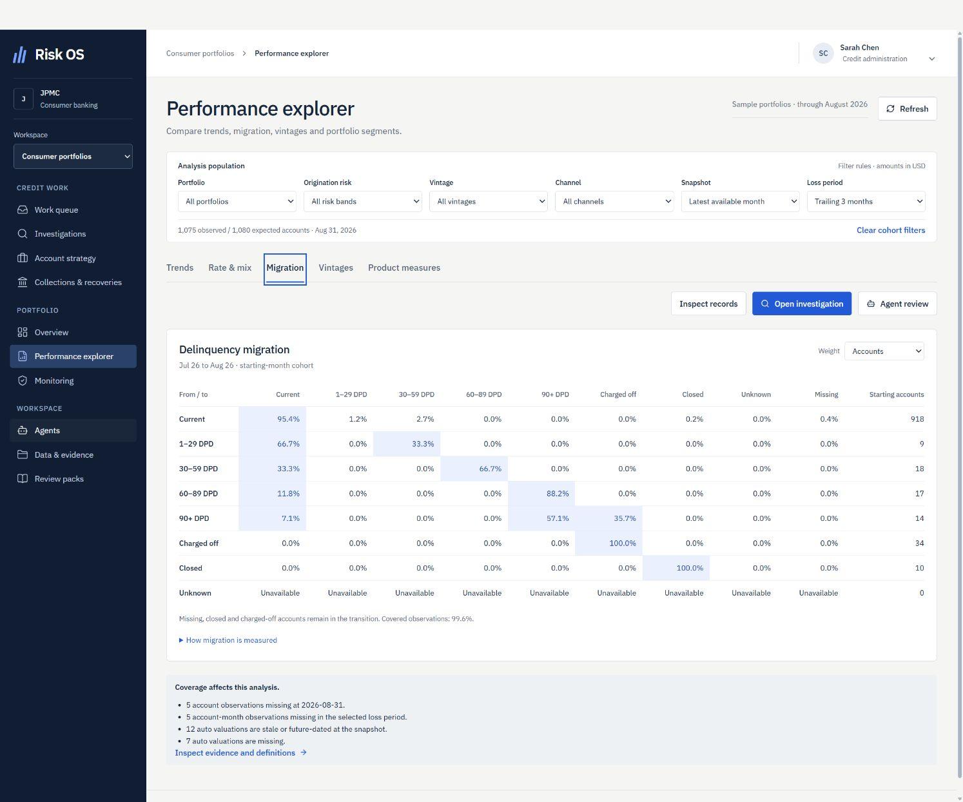Click the 35.7% Charged off cell
This screenshot has width=963, height=802.
tap(608, 518)
